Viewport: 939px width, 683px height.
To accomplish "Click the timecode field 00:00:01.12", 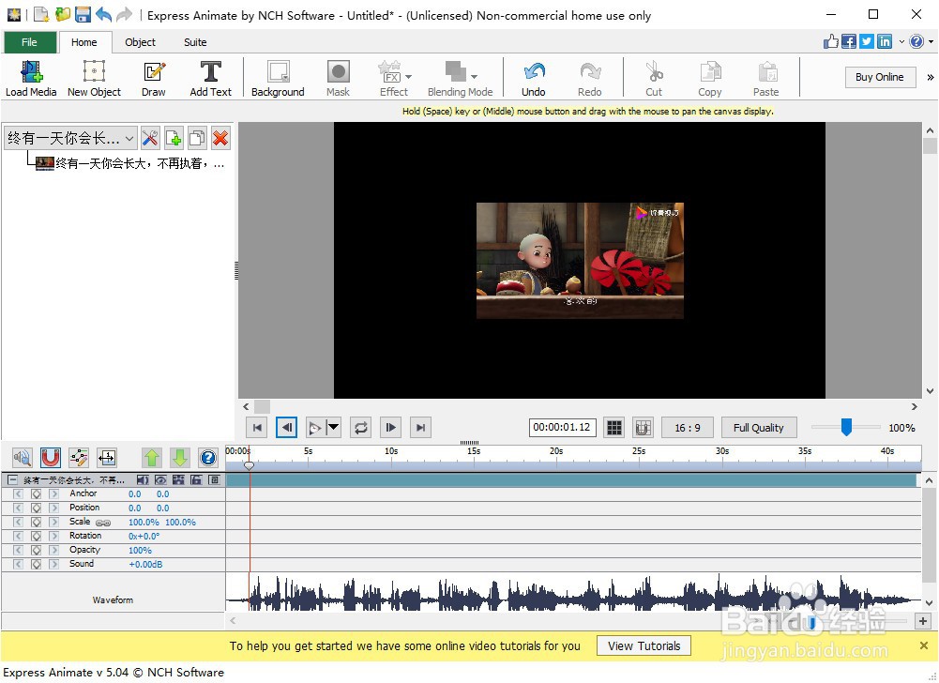I will tap(562, 427).
